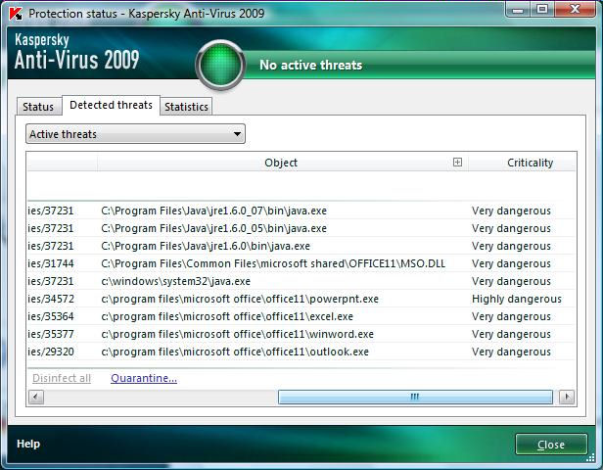603x470 pixels.
Task: Click the ies/35377 cell
Action: (x=51, y=334)
